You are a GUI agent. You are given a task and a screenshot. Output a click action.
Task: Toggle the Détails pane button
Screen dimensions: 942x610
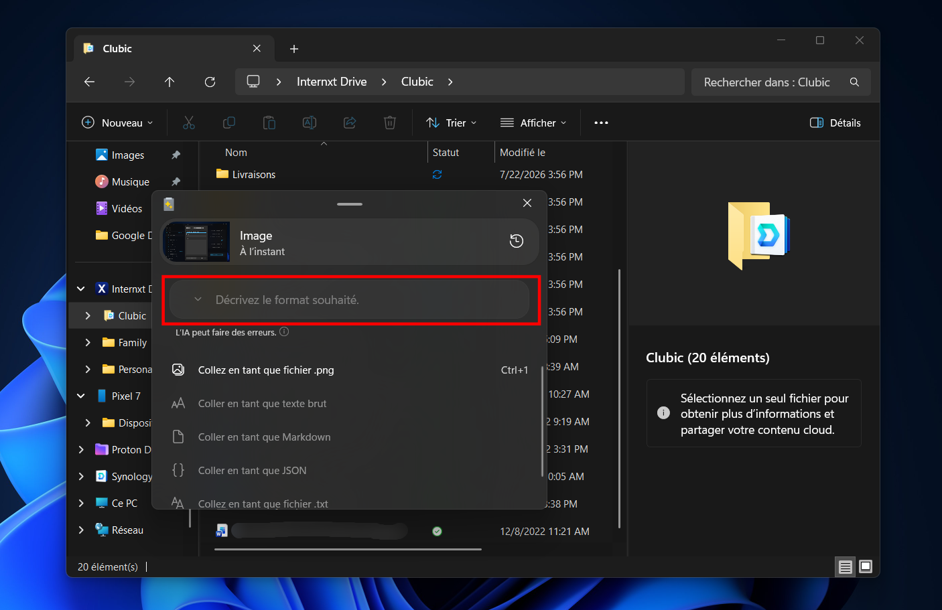click(x=835, y=123)
